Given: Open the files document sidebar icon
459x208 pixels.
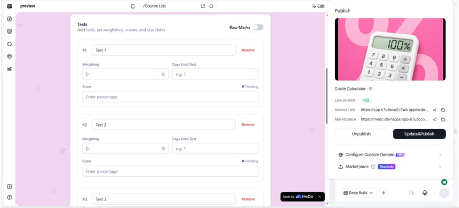Looking at the screenshot, I should point(9,19).
